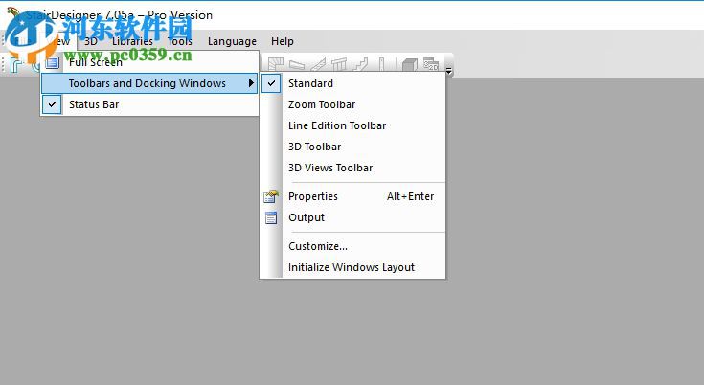Select the step tread toolbar icon
The width and height of the screenshot is (704, 385).
[x=296, y=64]
